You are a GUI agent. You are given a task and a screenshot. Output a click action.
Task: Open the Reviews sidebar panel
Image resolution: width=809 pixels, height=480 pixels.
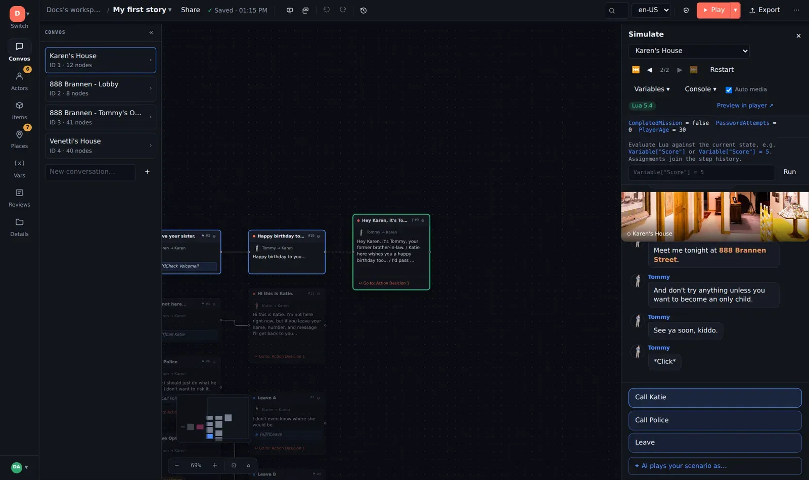point(19,198)
